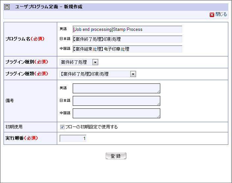The image size is (232, 183).
Task: Click the 実行順番 number field
Action: [x=73, y=138]
